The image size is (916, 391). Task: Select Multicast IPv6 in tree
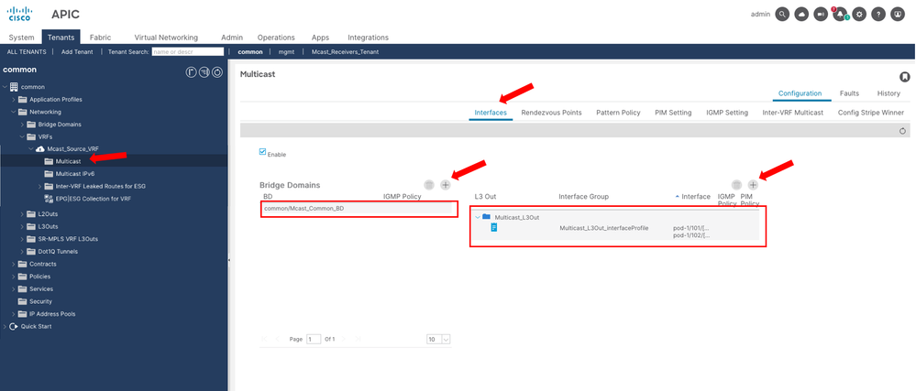click(75, 174)
